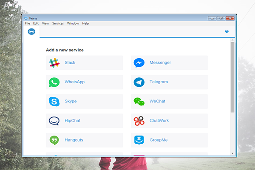This screenshot has height=170, width=255.
Task: Add the Messenger service
Action: coord(169,62)
